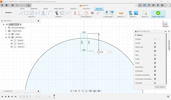Toggle the Projected Geometries checkbox
The image size is (171, 100).
155,75
